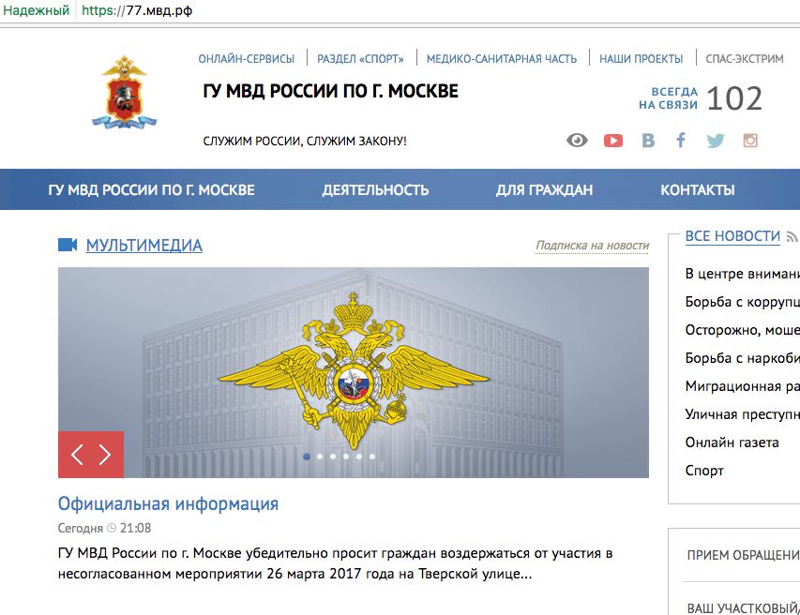Open the Для граждан menu item
800x615 pixels.
[544, 189]
